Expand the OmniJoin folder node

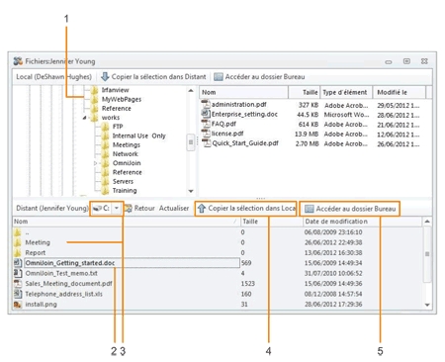coord(96,163)
